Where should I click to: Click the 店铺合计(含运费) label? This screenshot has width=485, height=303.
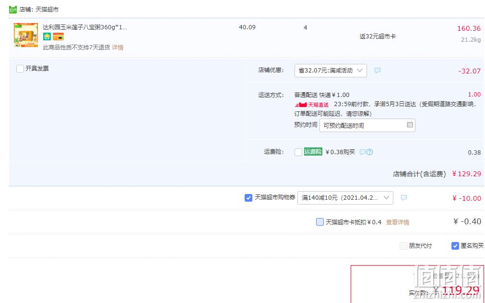coord(419,174)
